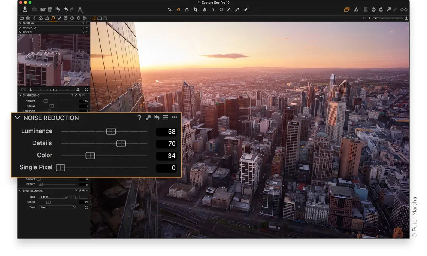Reset Noise Reduction with its undo arrow
The height and width of the screenshot is (256, 427).
pos(157,118)
